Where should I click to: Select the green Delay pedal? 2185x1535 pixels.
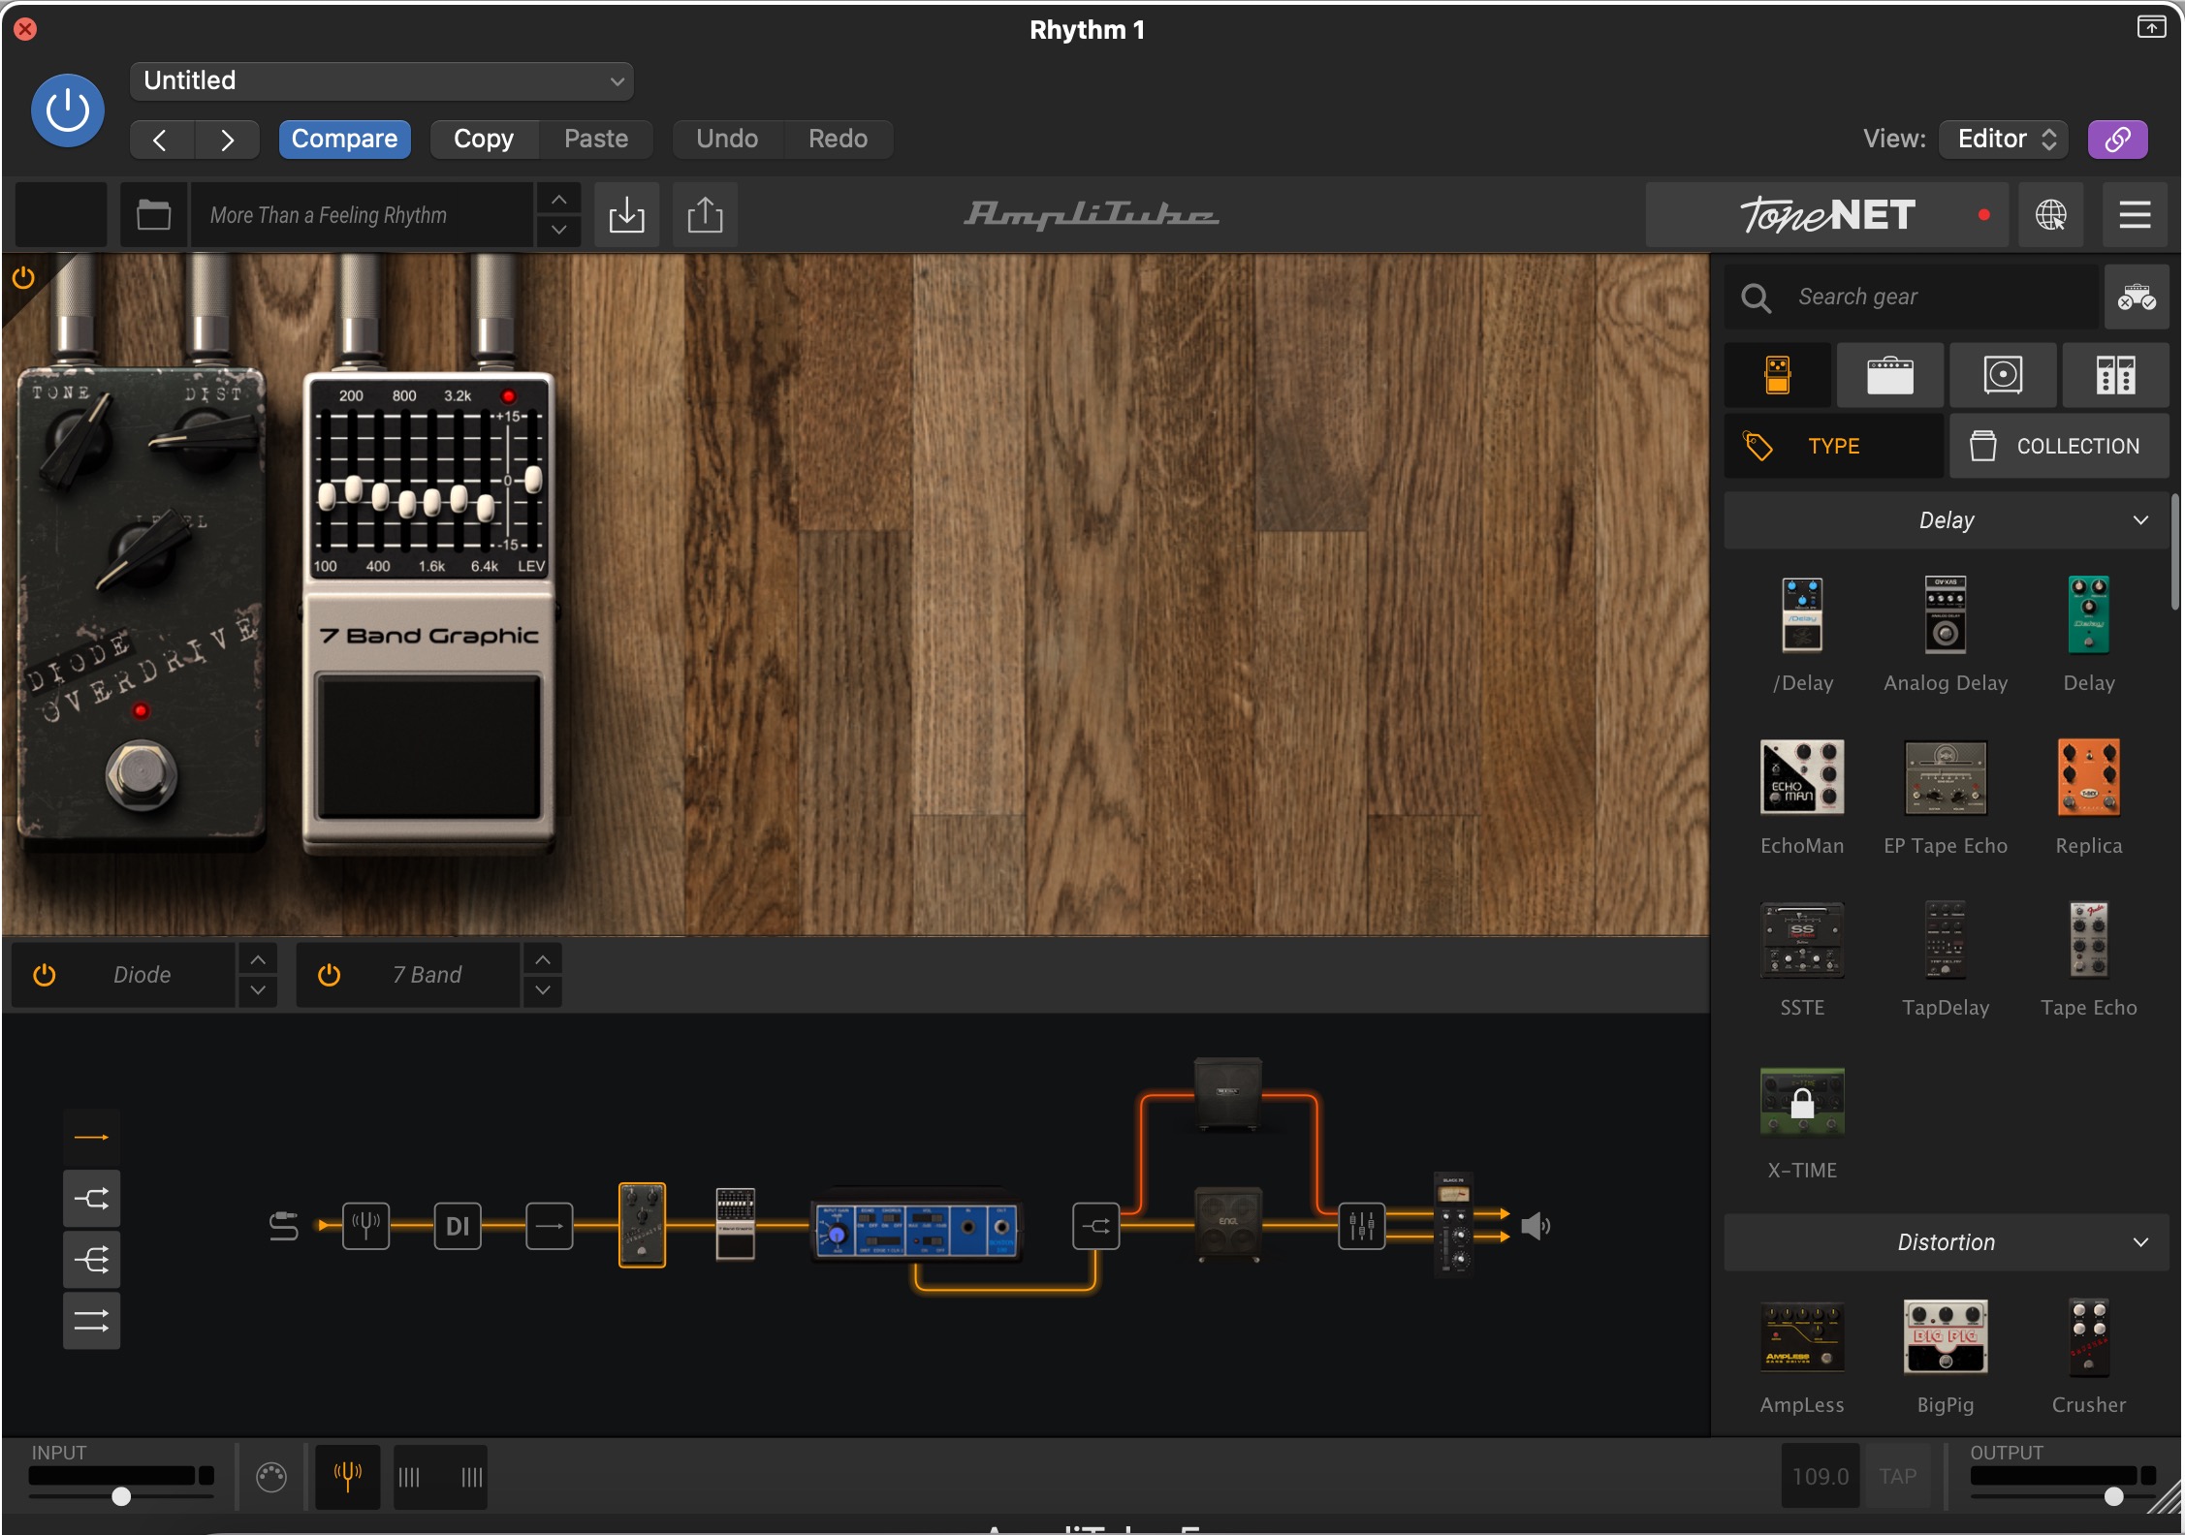tap(2088, 615)
